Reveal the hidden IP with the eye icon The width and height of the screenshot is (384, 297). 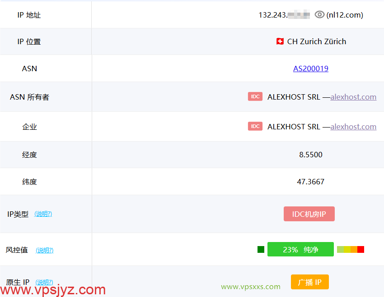point(319,15)
